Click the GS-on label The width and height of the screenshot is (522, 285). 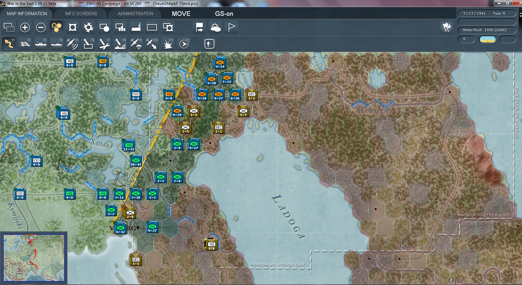click(224, 14)
